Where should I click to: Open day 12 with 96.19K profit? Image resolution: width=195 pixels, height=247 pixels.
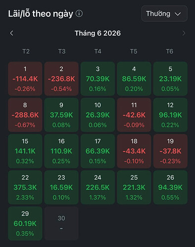pyautogui.click(x=170, y=115)
